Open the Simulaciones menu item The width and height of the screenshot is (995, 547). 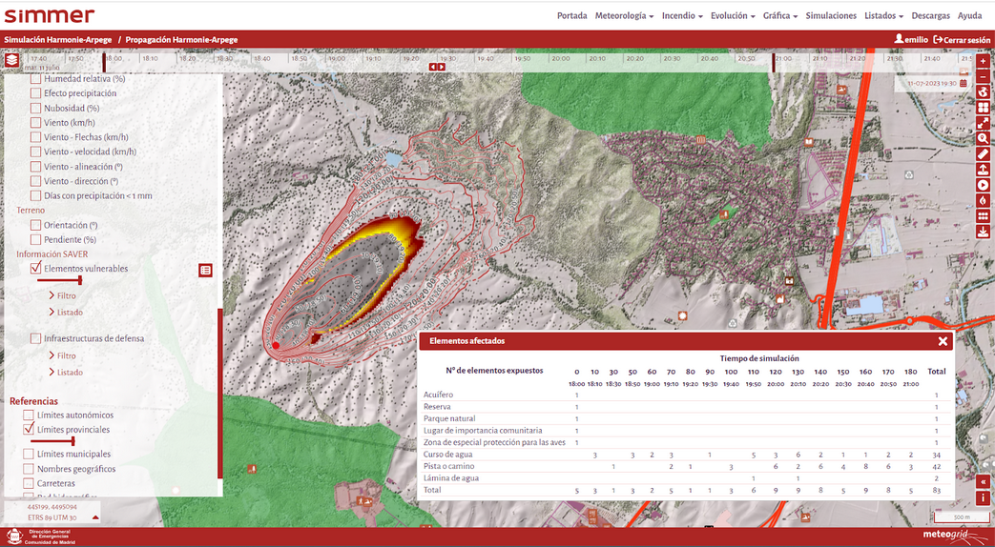point(831,16)
